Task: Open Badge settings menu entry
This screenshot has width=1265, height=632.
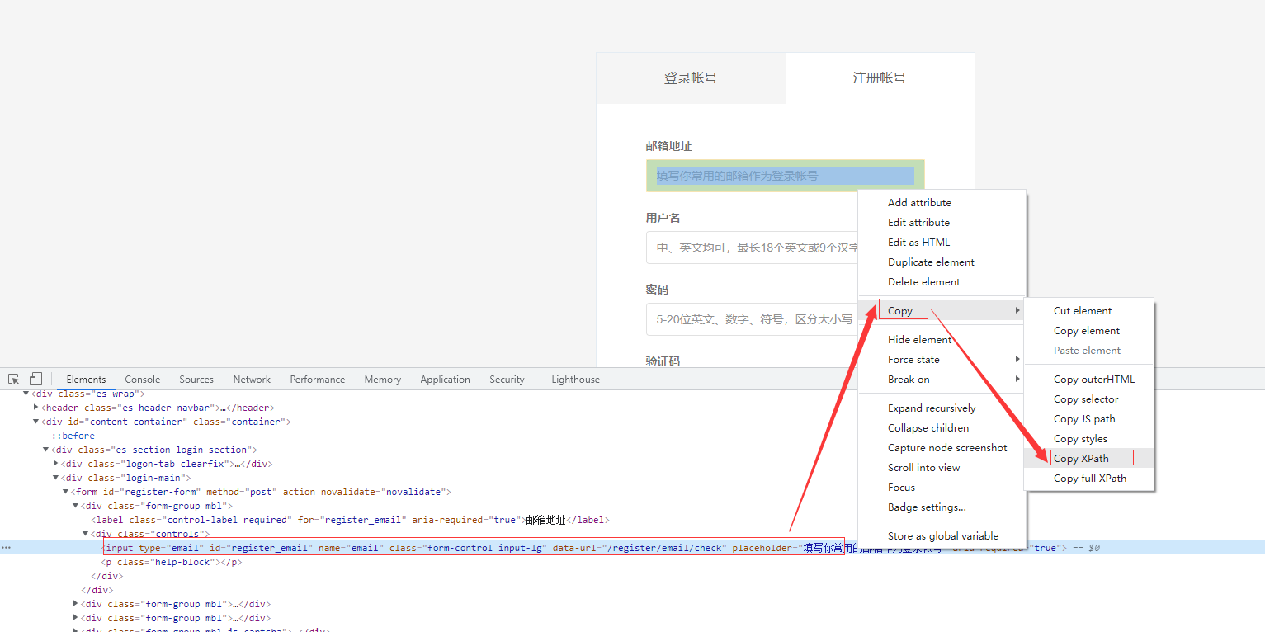Action: click(942, 507)
